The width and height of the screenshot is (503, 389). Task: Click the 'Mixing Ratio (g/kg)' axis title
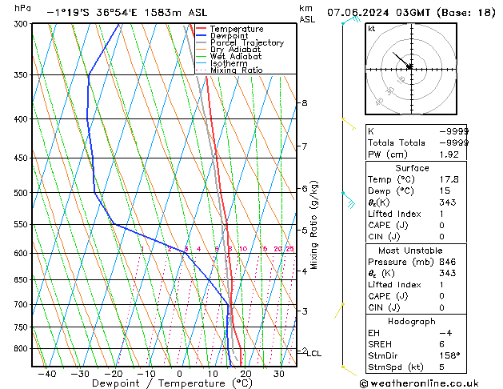pyautogui.click(x=313, y=225)
